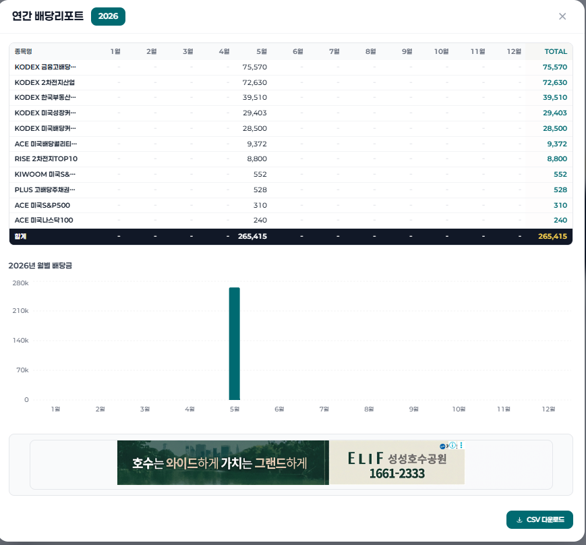Click the 합계 total row label
This screenshot has height=545, width=586.
[20, 236]
